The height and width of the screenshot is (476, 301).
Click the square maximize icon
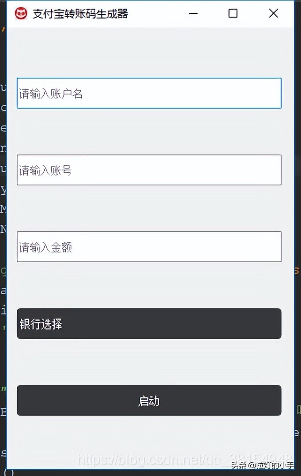[233, 13]
